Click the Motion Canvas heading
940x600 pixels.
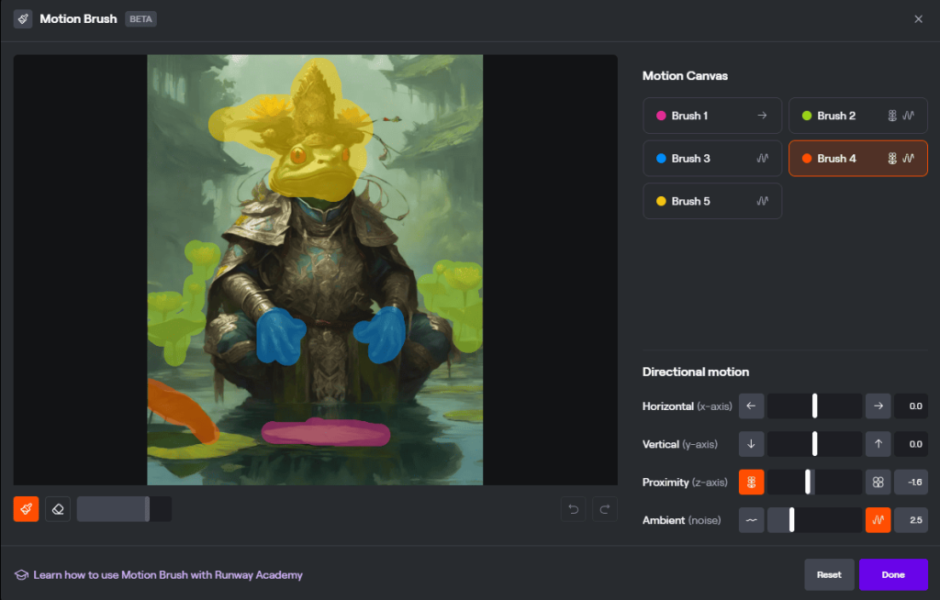685,76
